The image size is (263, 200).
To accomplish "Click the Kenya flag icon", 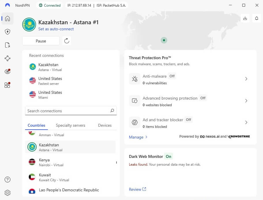I will coord(32,162).
